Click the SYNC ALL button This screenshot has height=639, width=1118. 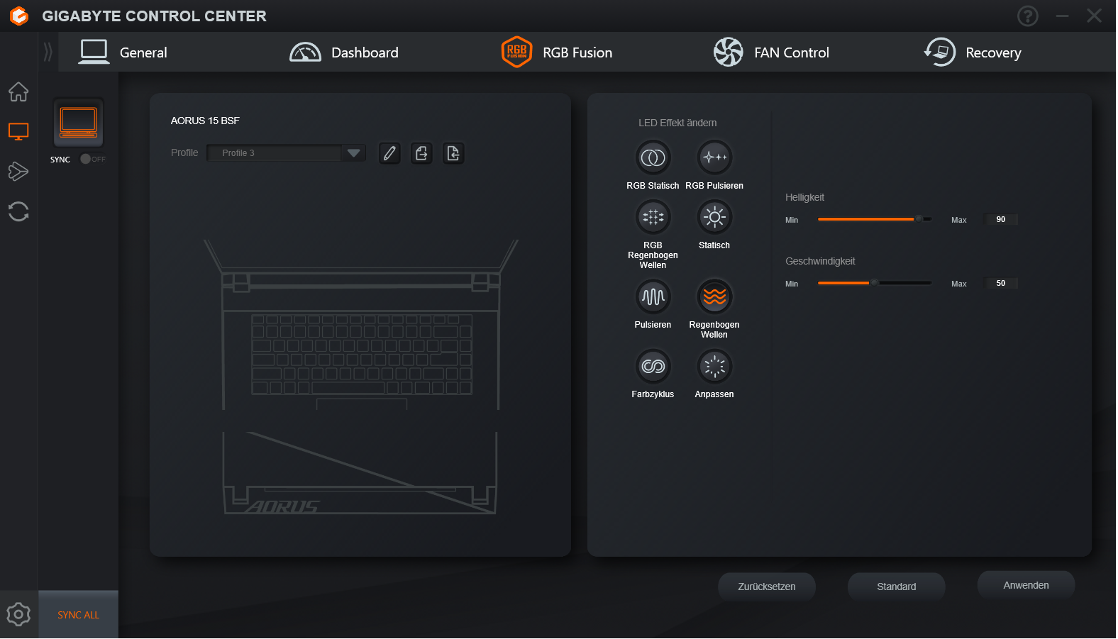79,615
